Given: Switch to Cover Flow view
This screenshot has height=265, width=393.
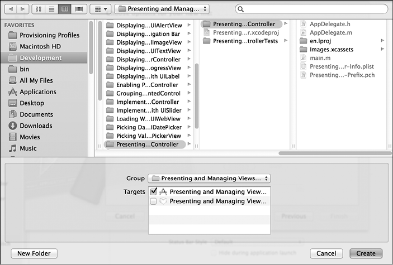Looking at the screenshot, I should [78, 9].
